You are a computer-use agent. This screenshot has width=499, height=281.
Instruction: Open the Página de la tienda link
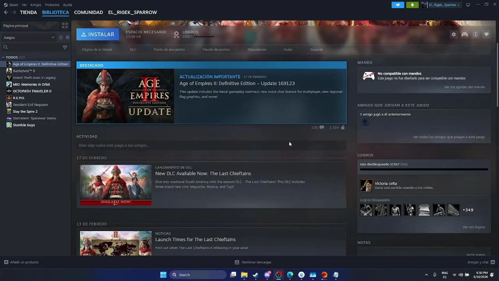click(x=97, y=50)
